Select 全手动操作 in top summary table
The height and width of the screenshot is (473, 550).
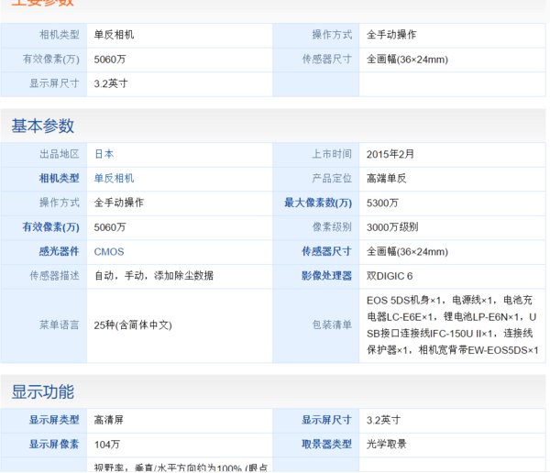click(x=391, y=35)
